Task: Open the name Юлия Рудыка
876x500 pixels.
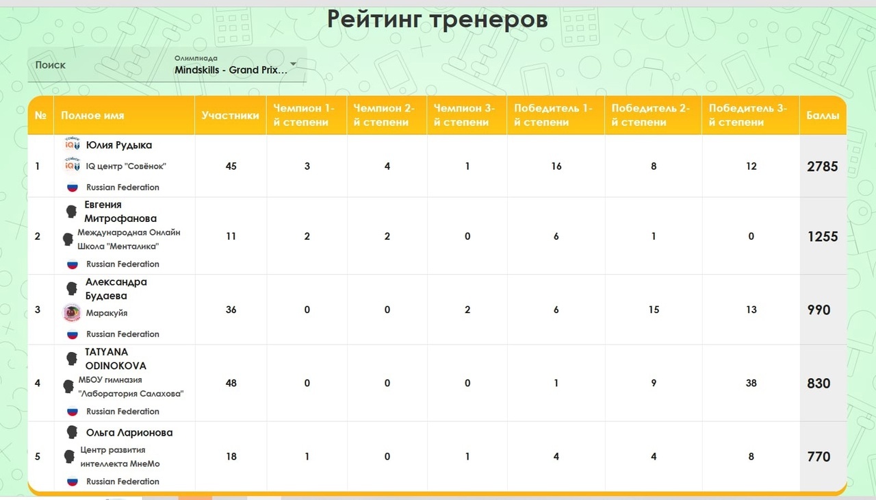Action: (119, 145)
